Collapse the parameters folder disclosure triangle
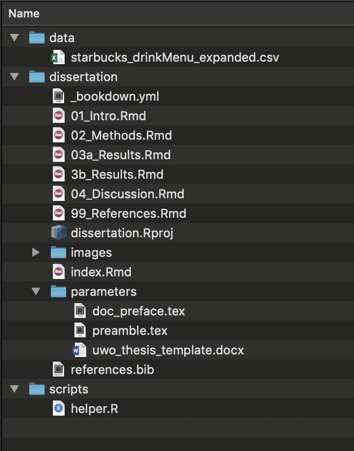 coord(36,291)
